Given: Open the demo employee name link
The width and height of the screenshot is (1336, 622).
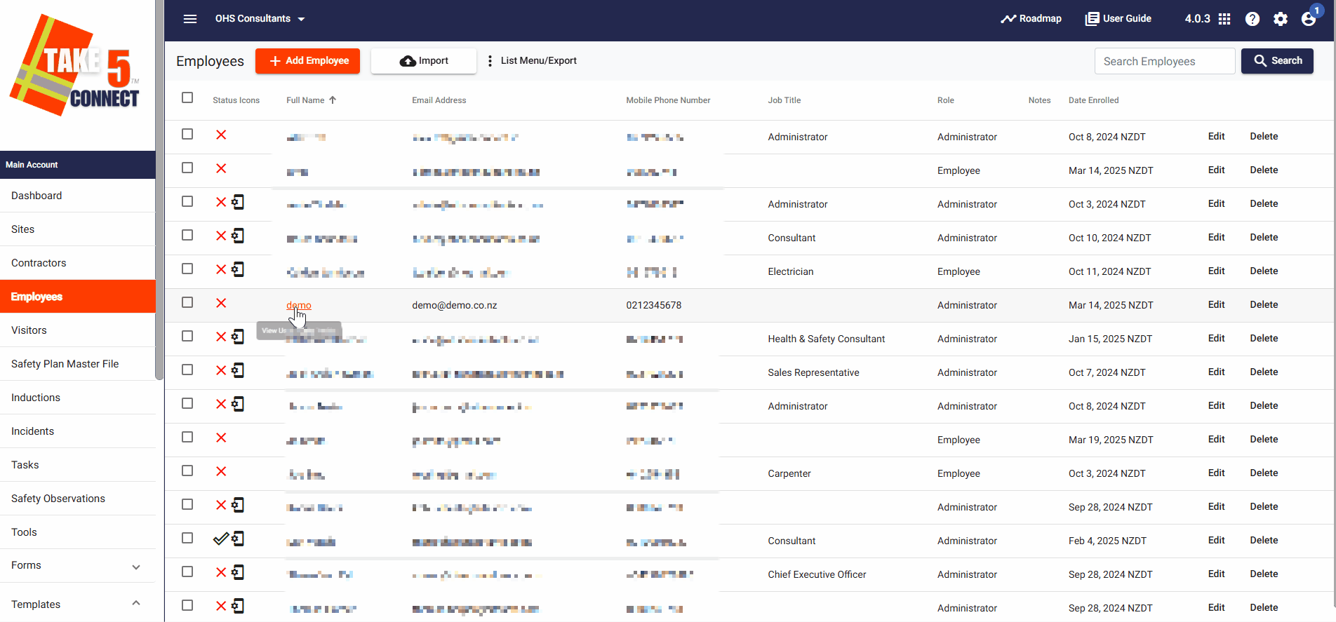Looking at the screenshot, I should click(x=299, y=305).
